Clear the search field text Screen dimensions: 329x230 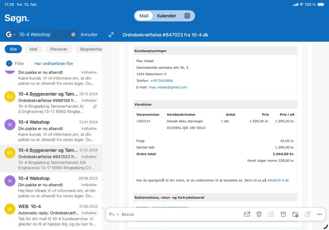pyautogui.click(x=73, y=35)
